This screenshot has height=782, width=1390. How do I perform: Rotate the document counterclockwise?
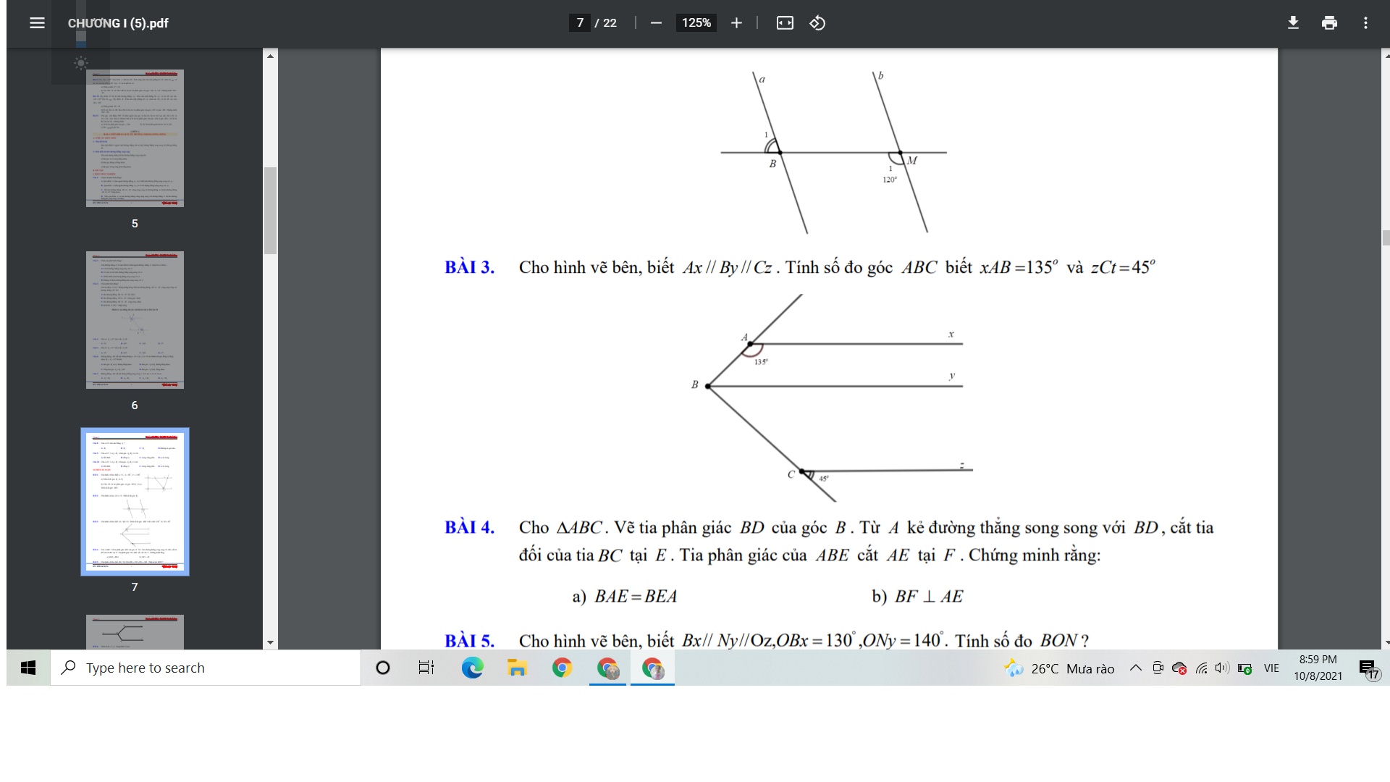817,23
